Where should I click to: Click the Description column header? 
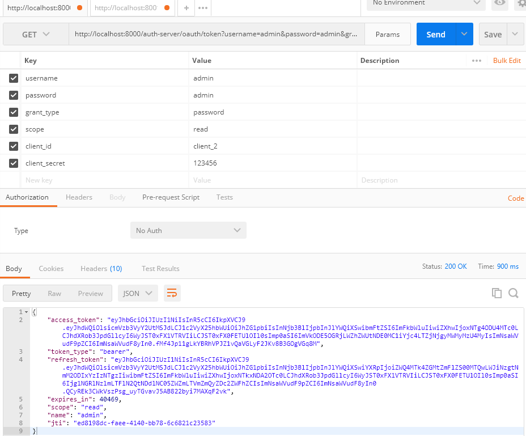coord(379,61)
